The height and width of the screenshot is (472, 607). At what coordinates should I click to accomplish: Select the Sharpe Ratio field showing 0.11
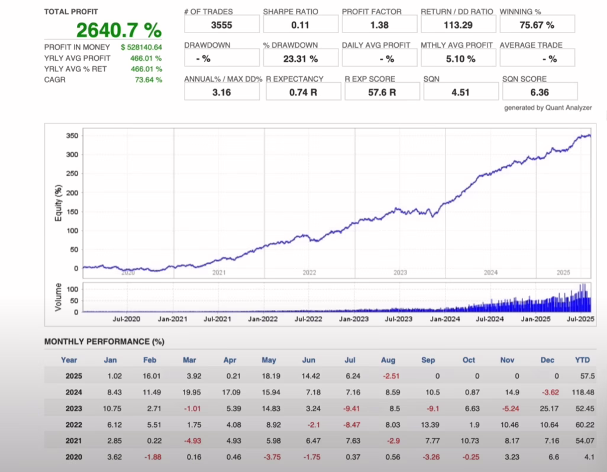click(301, 25)
